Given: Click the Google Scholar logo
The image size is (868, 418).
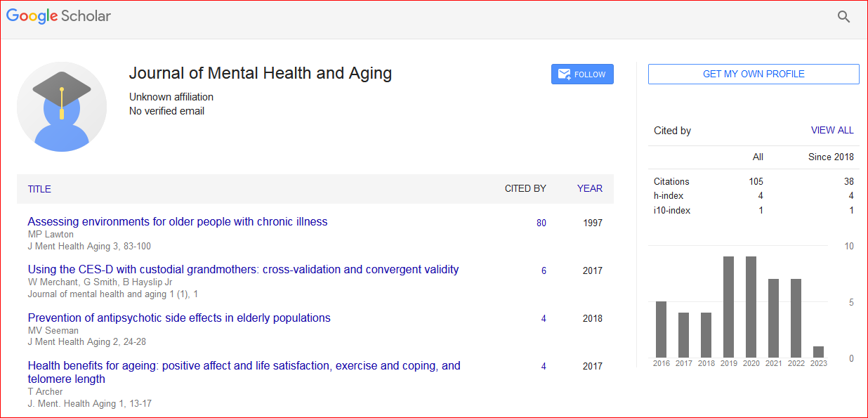Looking at the screenshot, I should coord(59,16).
